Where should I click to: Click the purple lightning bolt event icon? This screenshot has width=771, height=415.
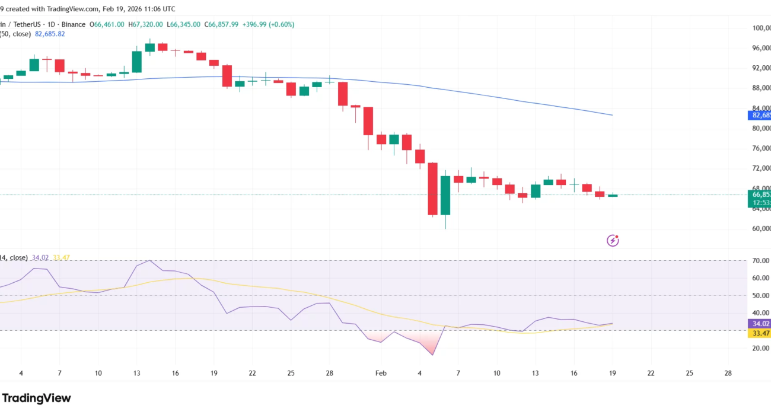coord(613,240)
